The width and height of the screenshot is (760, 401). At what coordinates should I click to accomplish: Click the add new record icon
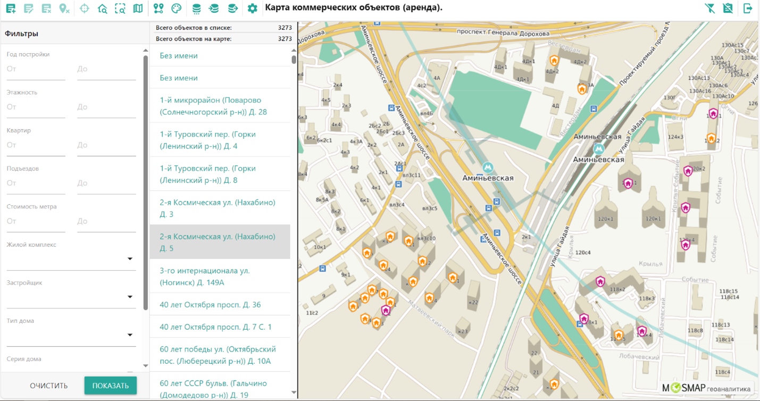pos(11,9)
